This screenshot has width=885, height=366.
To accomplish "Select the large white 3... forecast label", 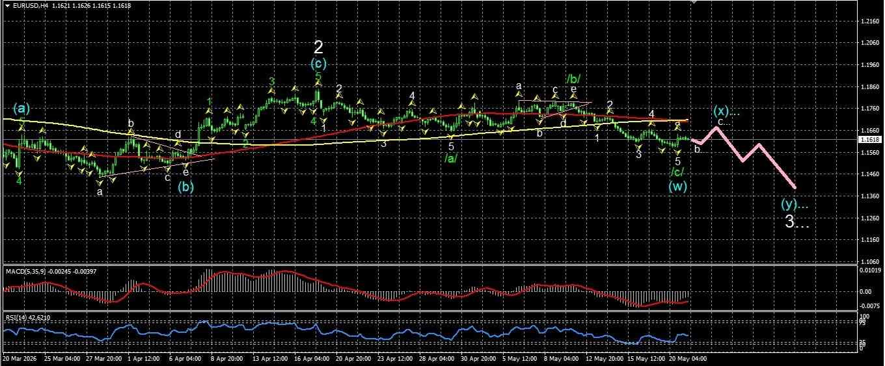I will (x=797, y=222).
